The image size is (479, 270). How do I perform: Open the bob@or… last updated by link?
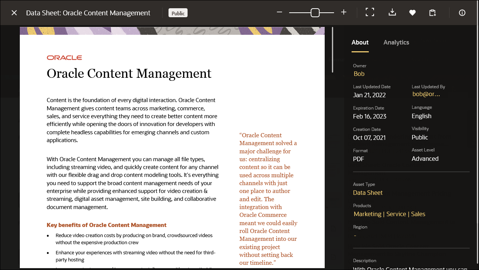[x=426, y=94]
